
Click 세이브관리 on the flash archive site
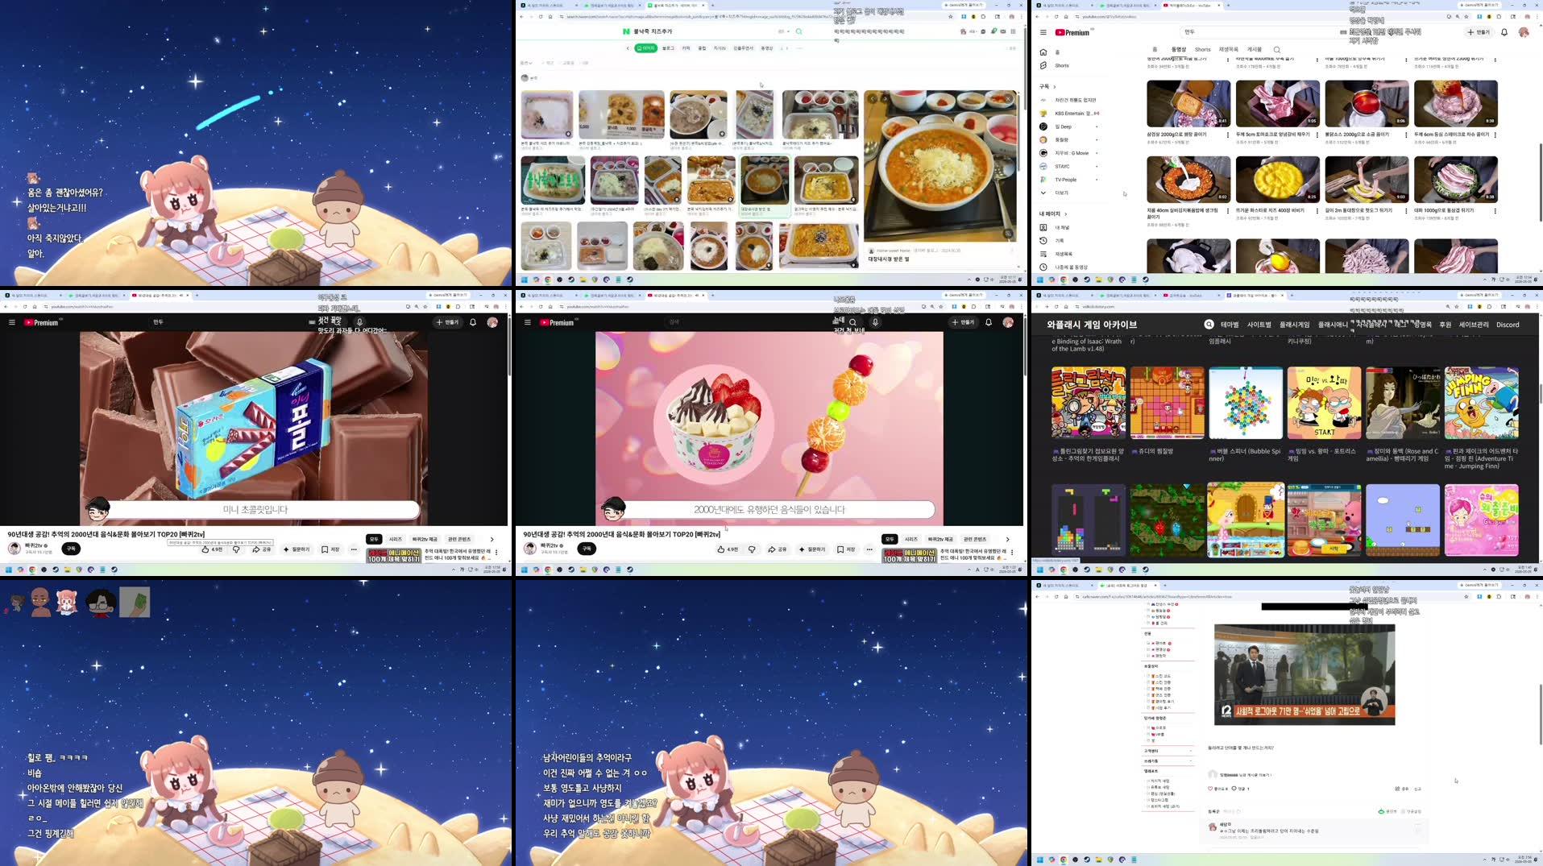click(1474, 325)
